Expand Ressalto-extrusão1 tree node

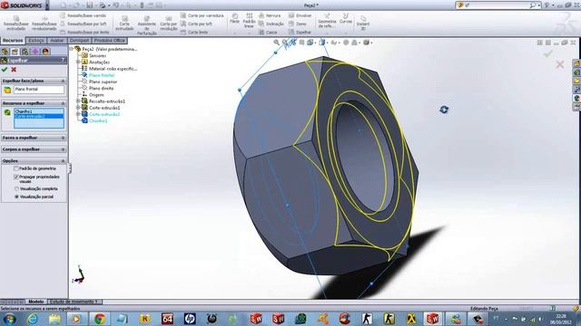point(79,101)
